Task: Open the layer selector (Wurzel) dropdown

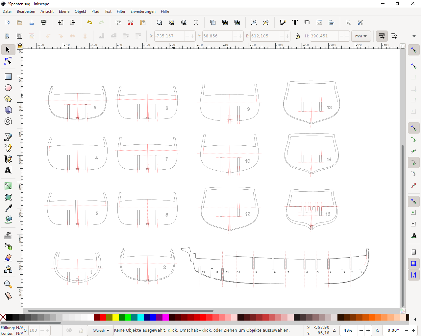Action: tap(101, 330)
